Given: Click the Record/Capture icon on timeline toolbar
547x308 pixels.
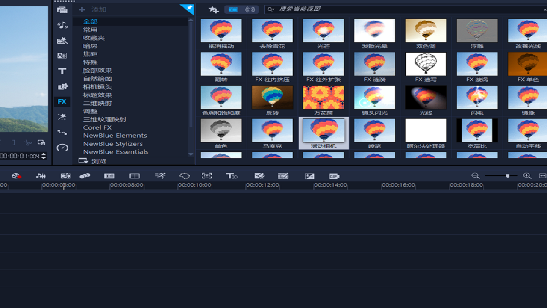Looking at the screenshot, I should point(16,176).
